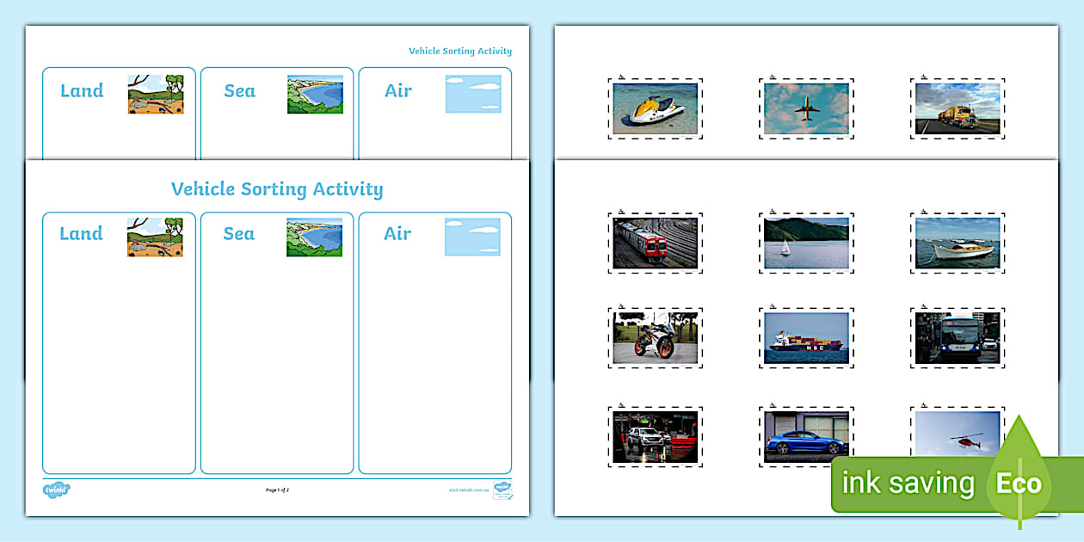The height and width of the screenshot is (542, 1084).
Task: Select the motorcycle picture card
Action: 656,336
